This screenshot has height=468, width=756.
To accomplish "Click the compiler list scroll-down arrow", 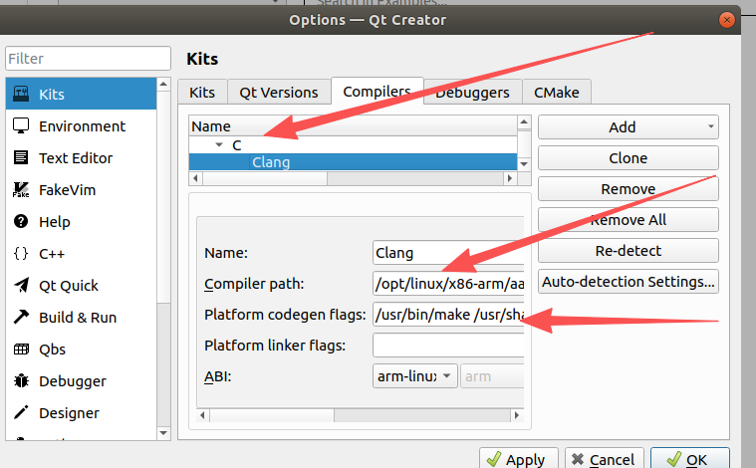I will [x=524, y=164].
